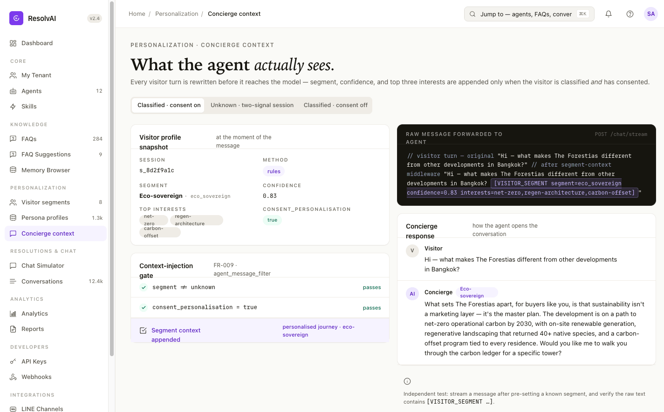Open the help question mark icon
The height and width of the screenshot is (412, 664).
click(630, 14)
